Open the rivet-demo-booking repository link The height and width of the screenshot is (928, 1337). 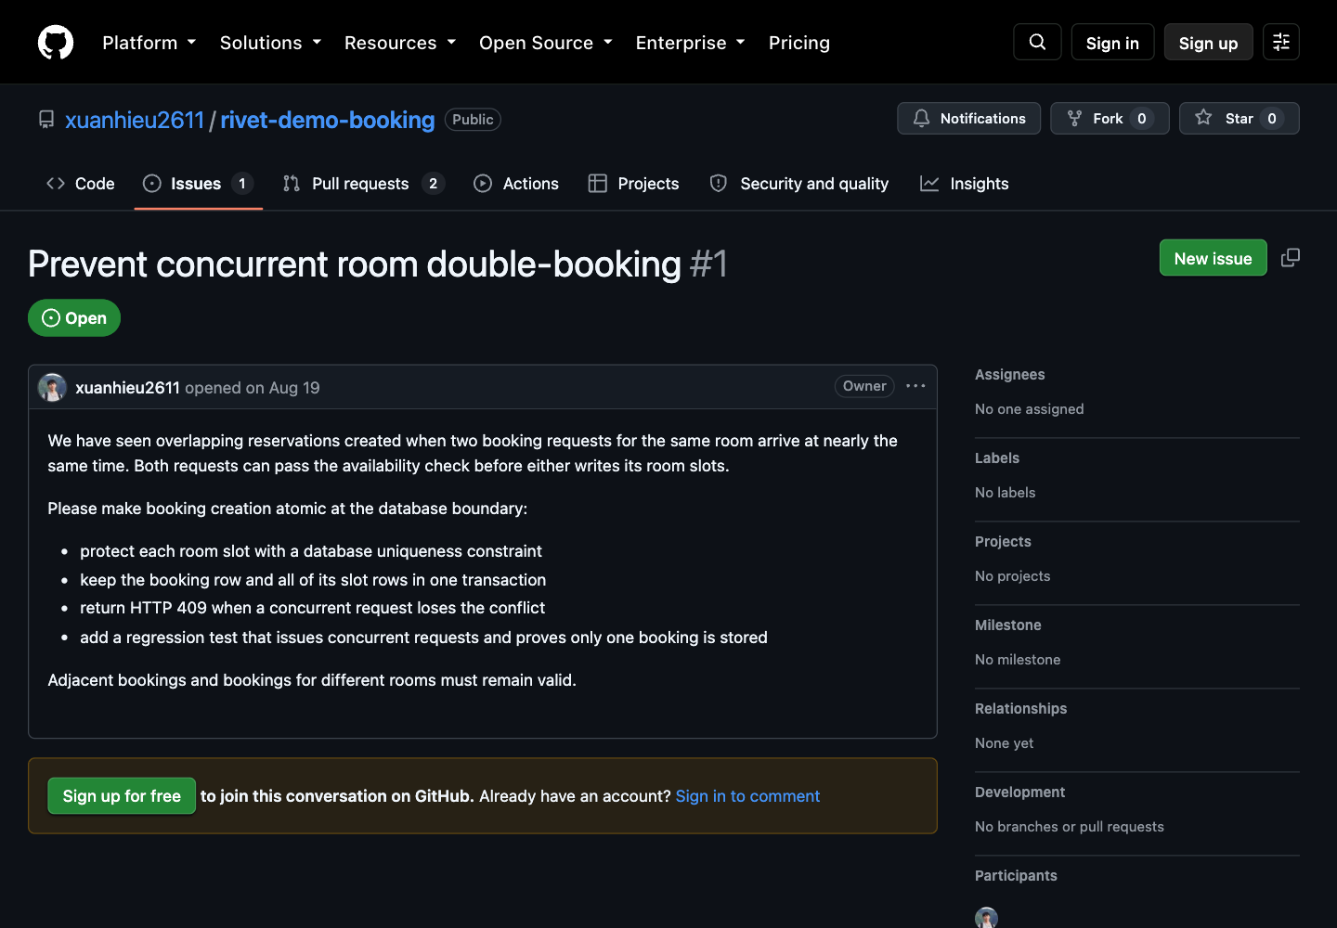[328, 120]
